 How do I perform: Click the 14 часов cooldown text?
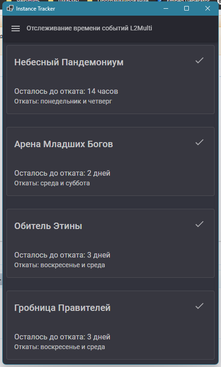[x=102, y=91]
